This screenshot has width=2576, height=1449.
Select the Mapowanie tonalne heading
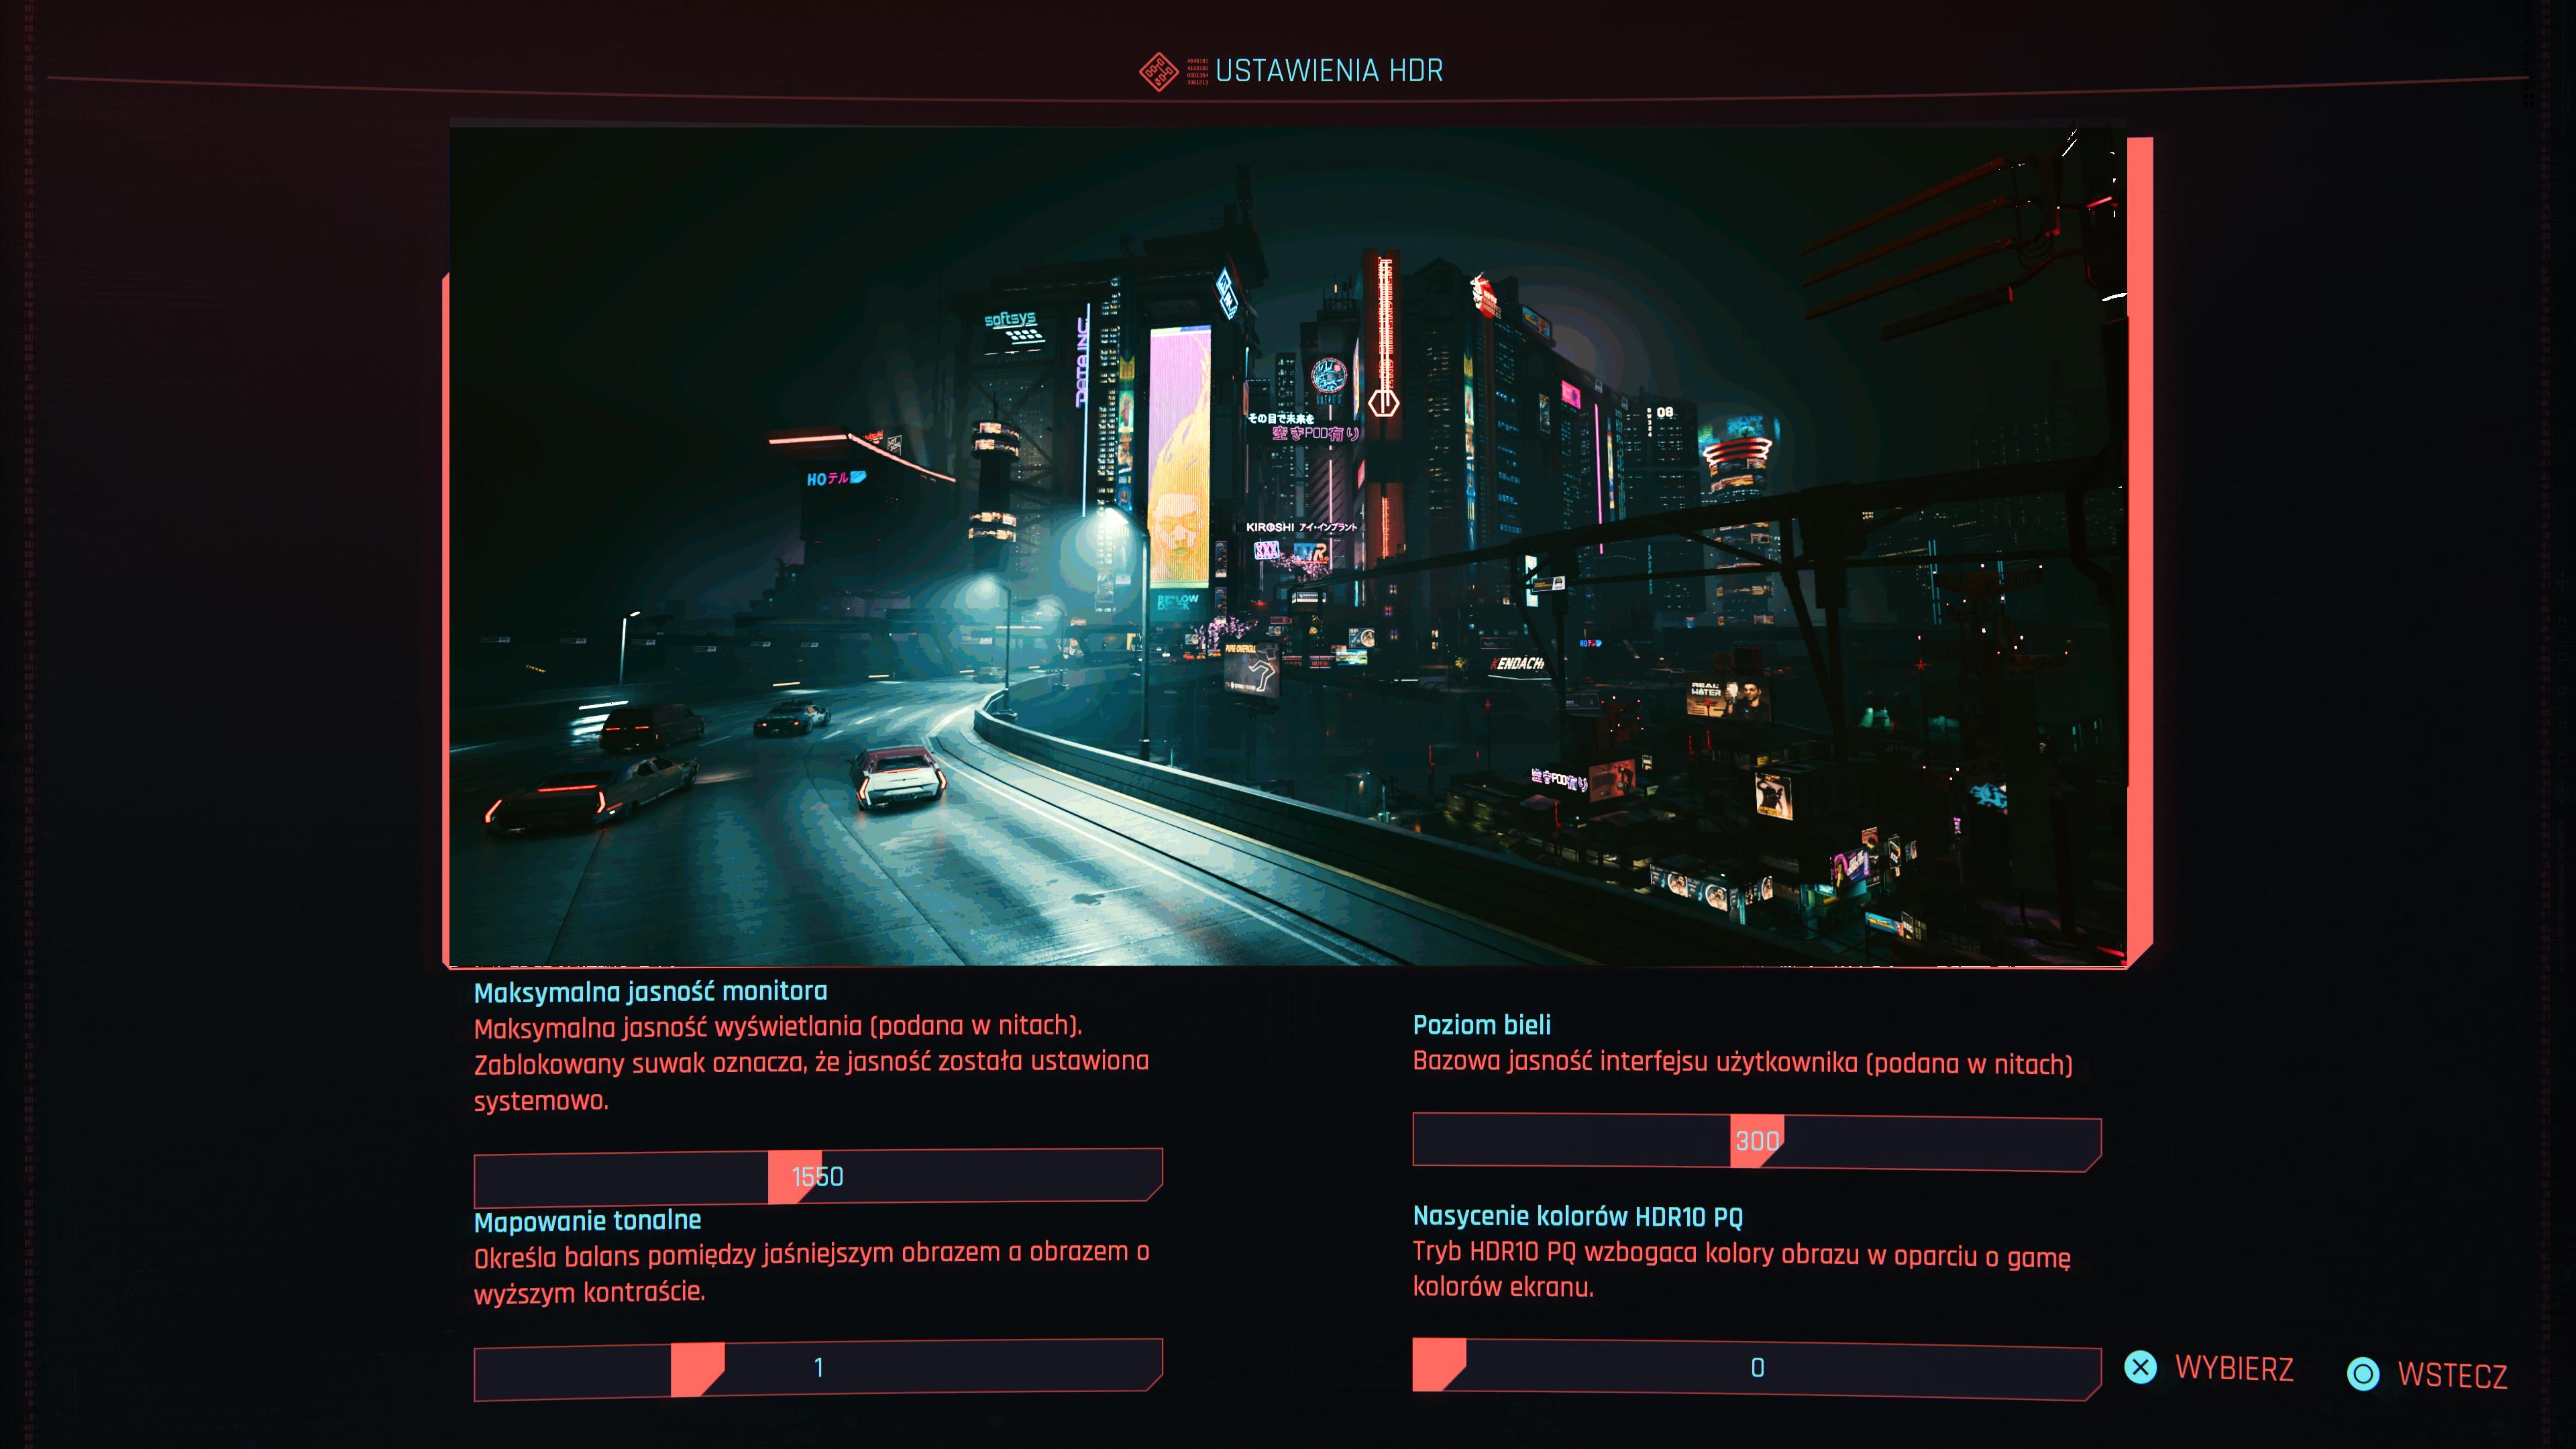coord(587,1221)
